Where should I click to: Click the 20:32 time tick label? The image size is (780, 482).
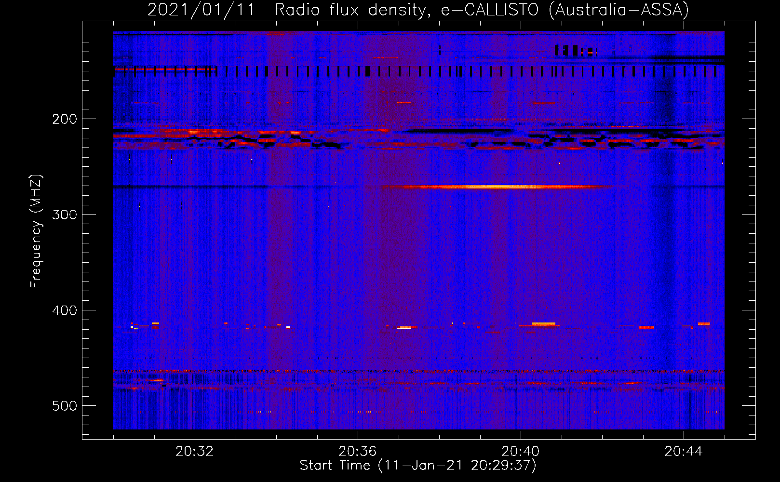[x=195, y=452]
